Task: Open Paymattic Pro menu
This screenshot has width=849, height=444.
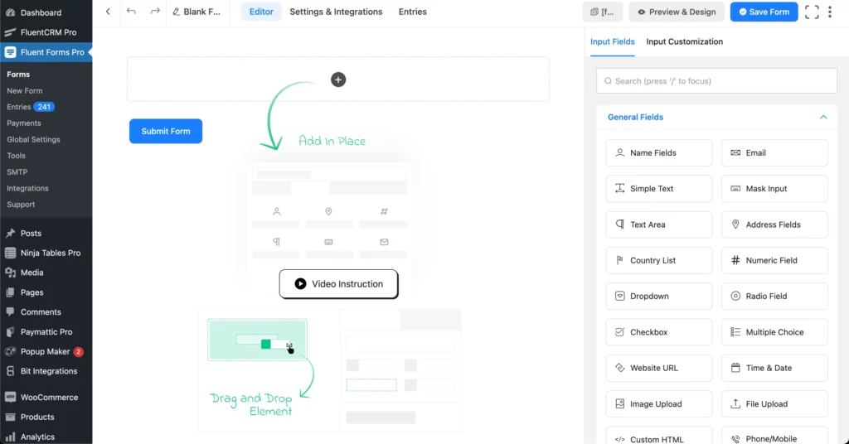Action: pos(46,332)
